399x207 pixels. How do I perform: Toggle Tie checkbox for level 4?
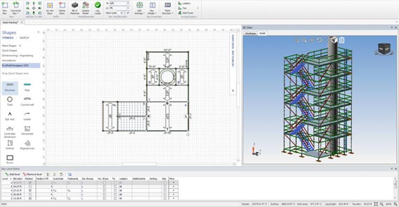tap(115, 190)
